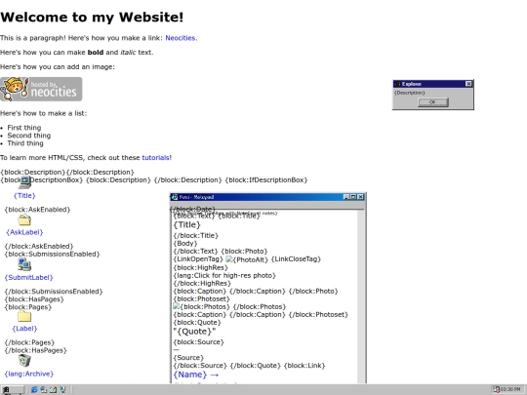Click the second quick launch icon
The image size is (527, 395).
pos(44,389)
